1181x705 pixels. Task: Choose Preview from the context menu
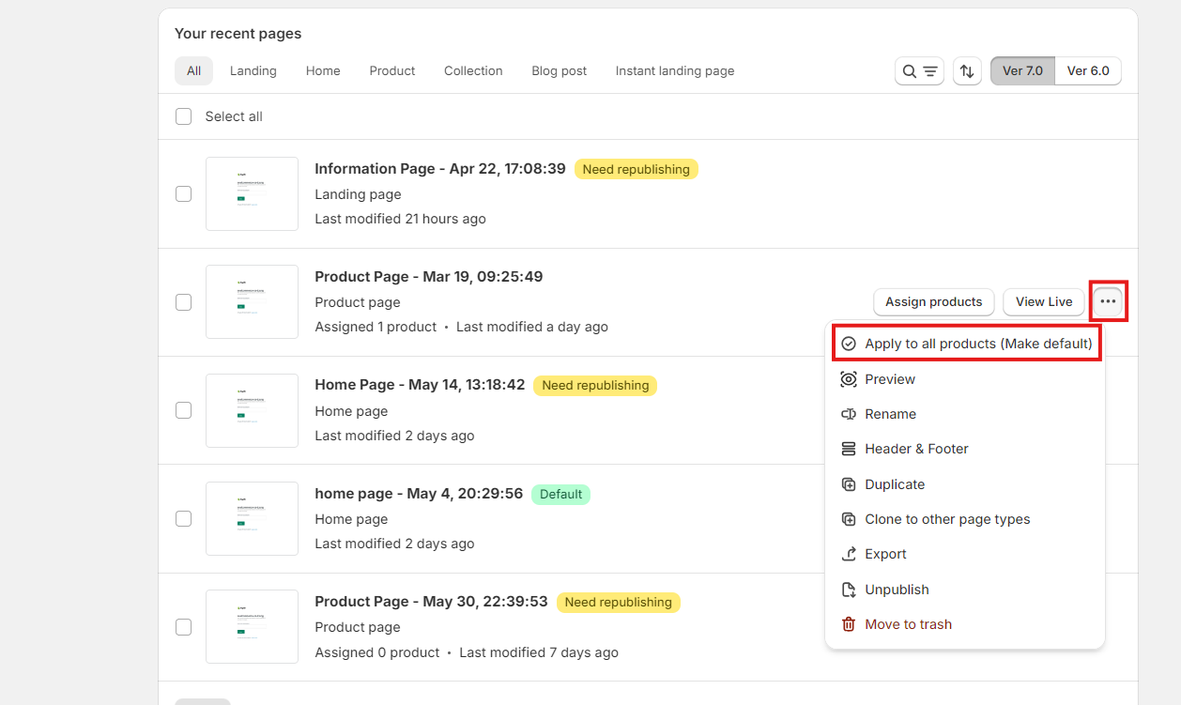pyautogui.click(x=889, y=379)
